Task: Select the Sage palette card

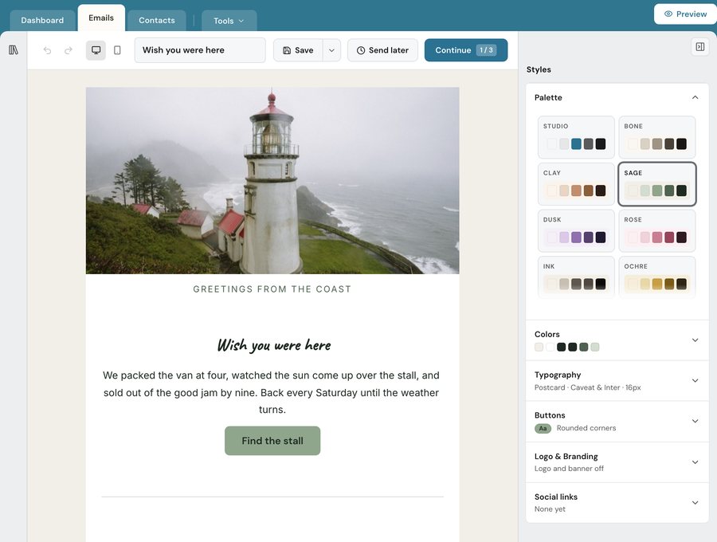Action: (x=657, y=184)
